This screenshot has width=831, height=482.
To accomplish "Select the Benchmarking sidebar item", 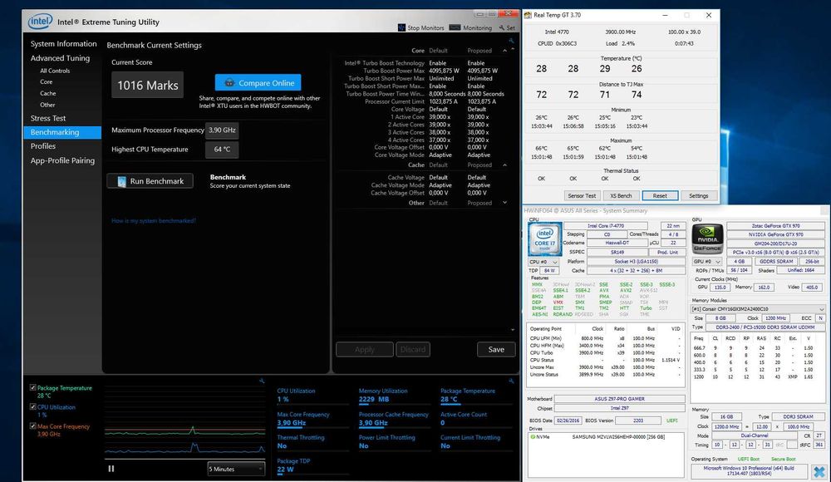I will (62, 132).
